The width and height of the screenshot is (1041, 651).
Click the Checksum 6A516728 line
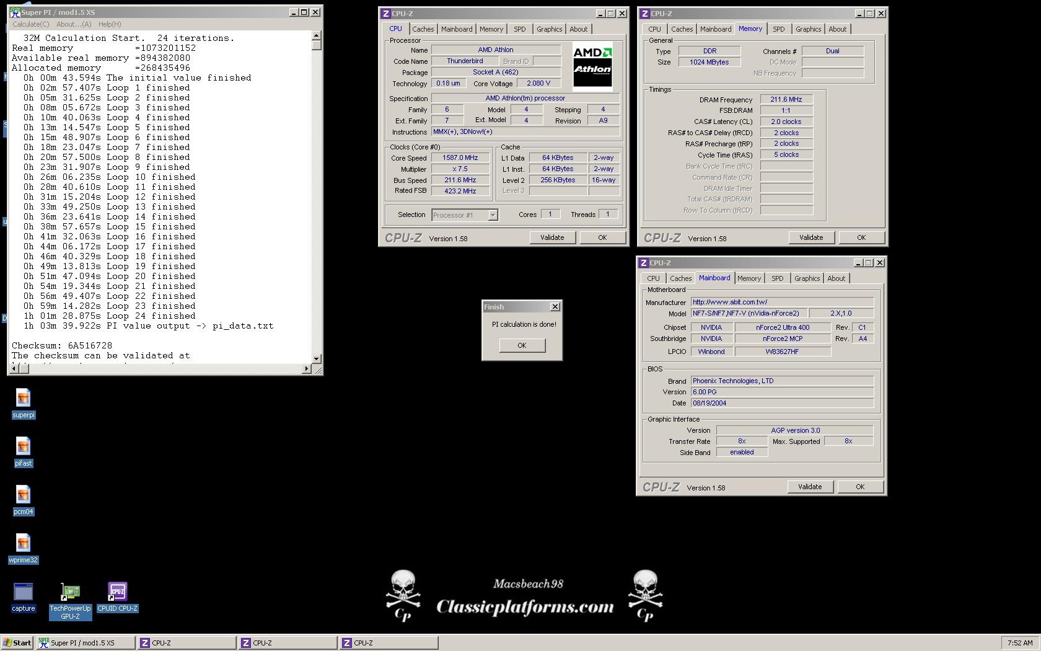[62, 345]
